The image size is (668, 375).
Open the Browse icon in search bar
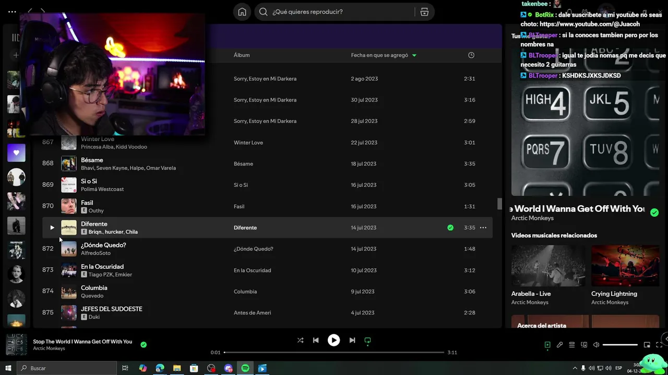pyautogui.click(x=424, y=12)
